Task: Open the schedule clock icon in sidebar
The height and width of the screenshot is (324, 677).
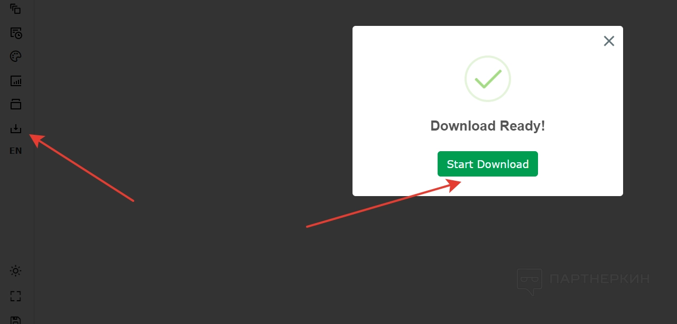Action: pyautogui.click(x=16, y=33)
